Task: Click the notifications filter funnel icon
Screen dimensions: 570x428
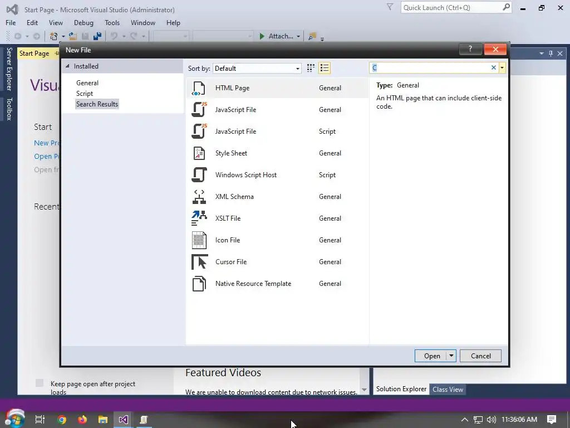Action: [x=390, y=7]
